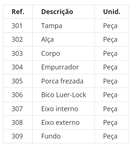Select the Tampa description cell
Image resolution: width=133 pixels, height=147 pixels.
click(64, 26)
